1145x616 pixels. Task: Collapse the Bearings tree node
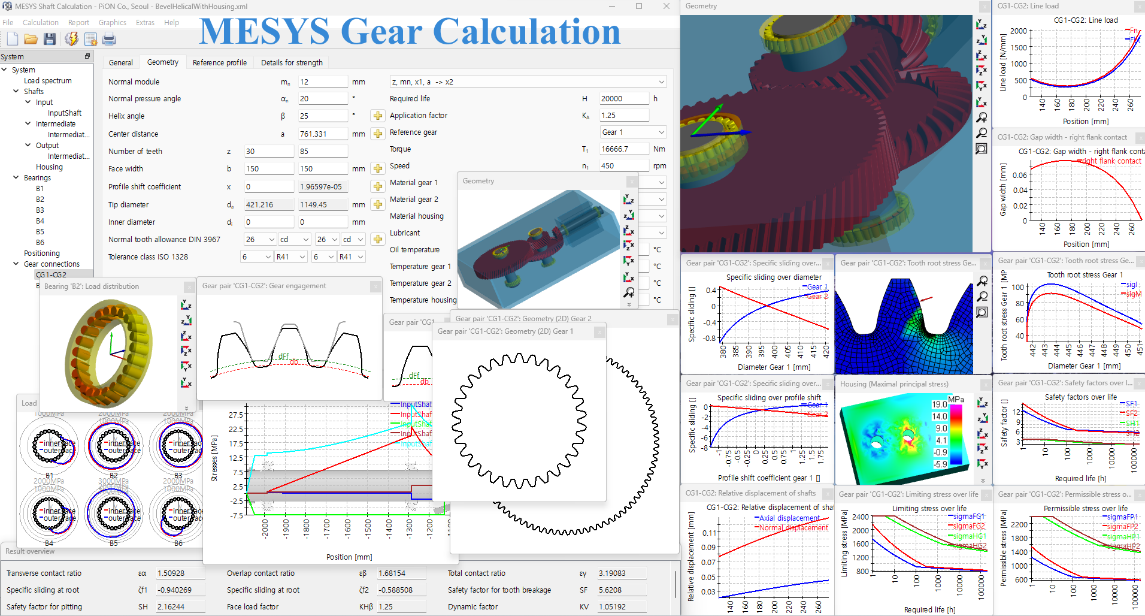16,178
